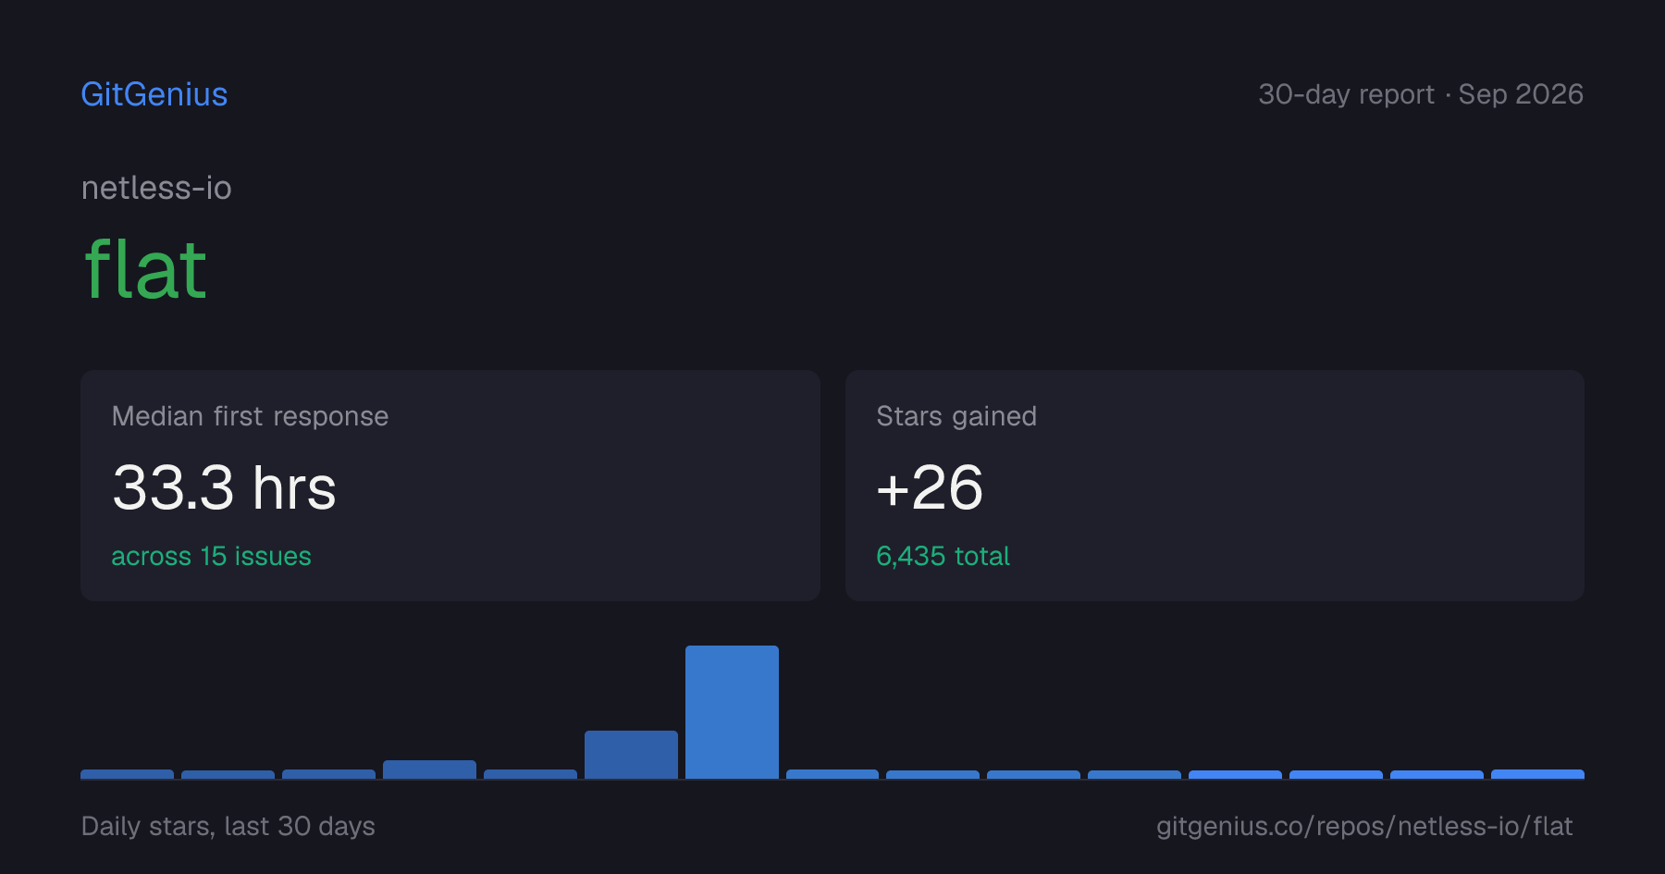Select the 6,435 total text

(943, 556)
